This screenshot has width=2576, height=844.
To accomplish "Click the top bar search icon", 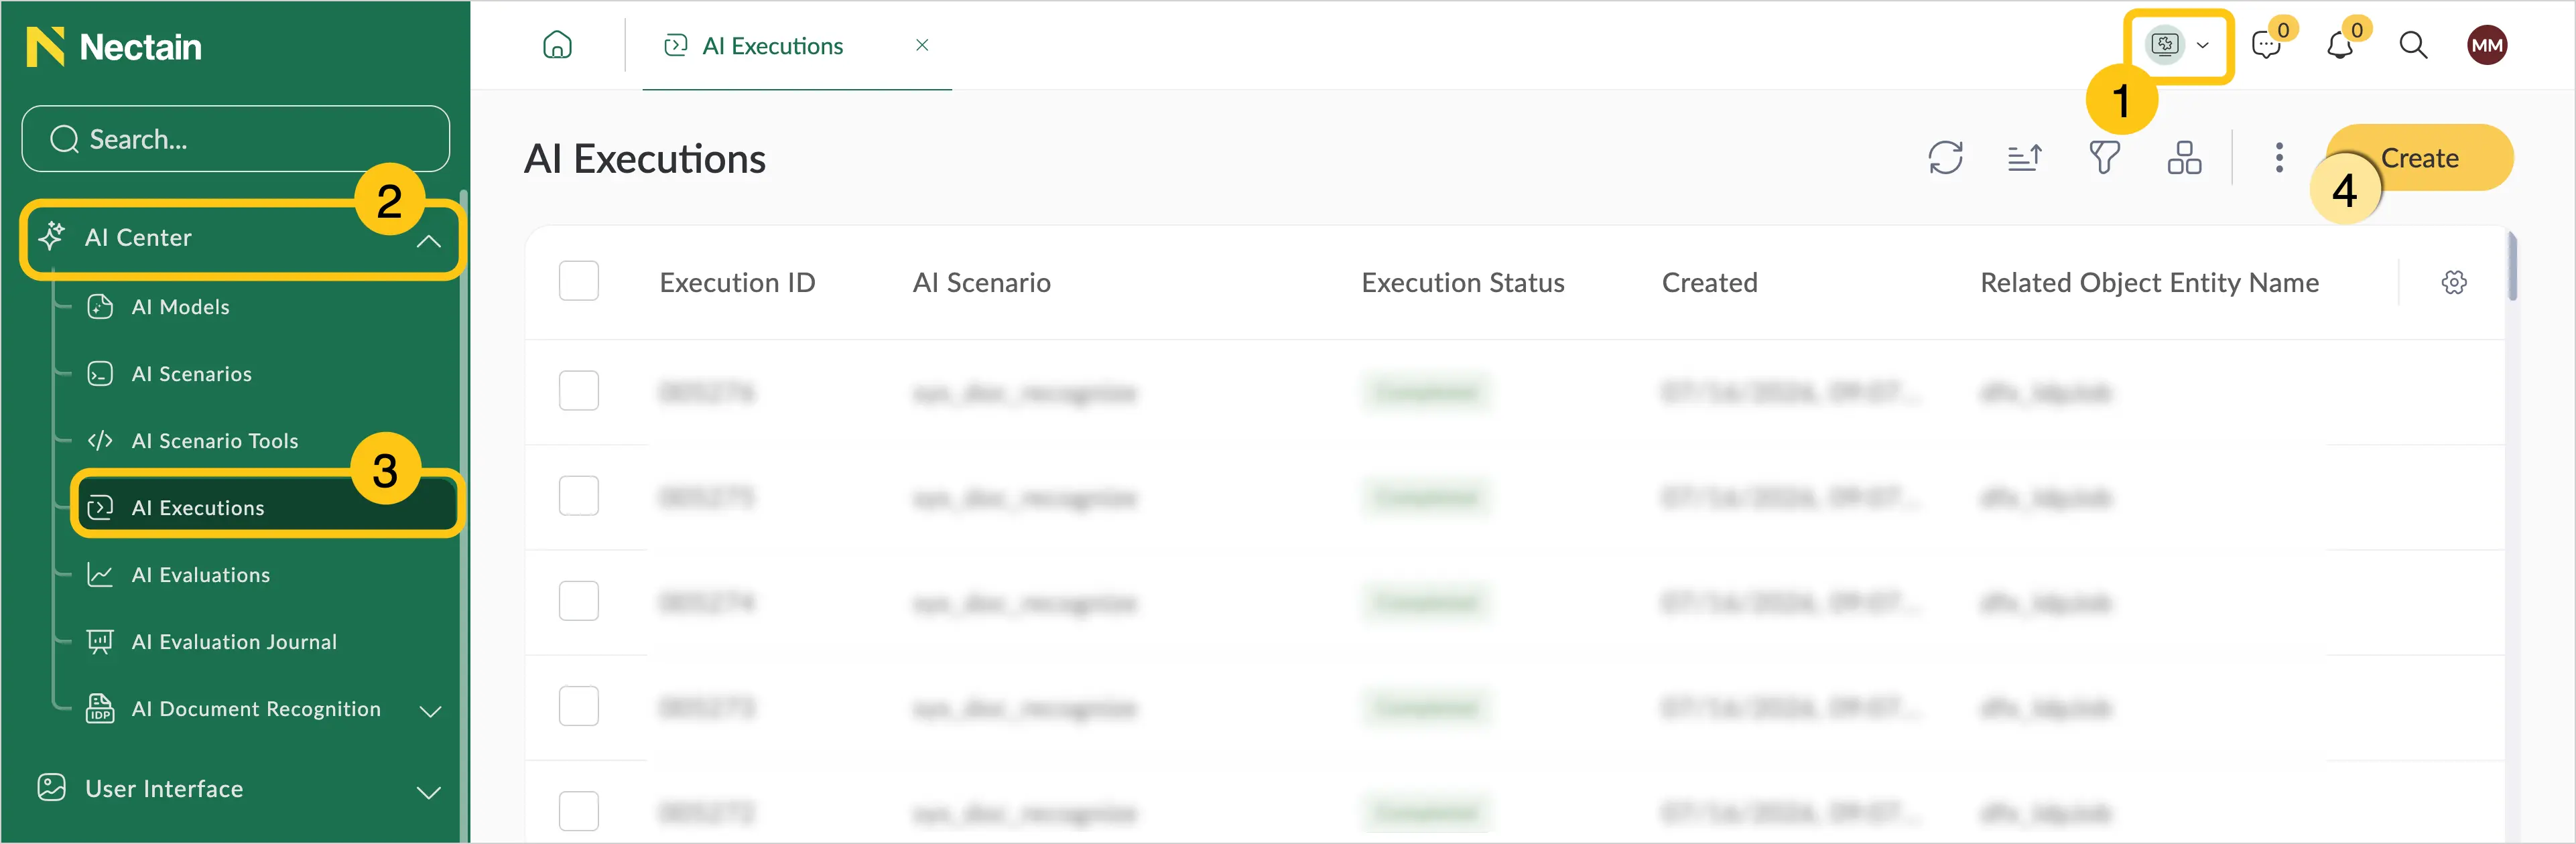I will (2413, 45).
